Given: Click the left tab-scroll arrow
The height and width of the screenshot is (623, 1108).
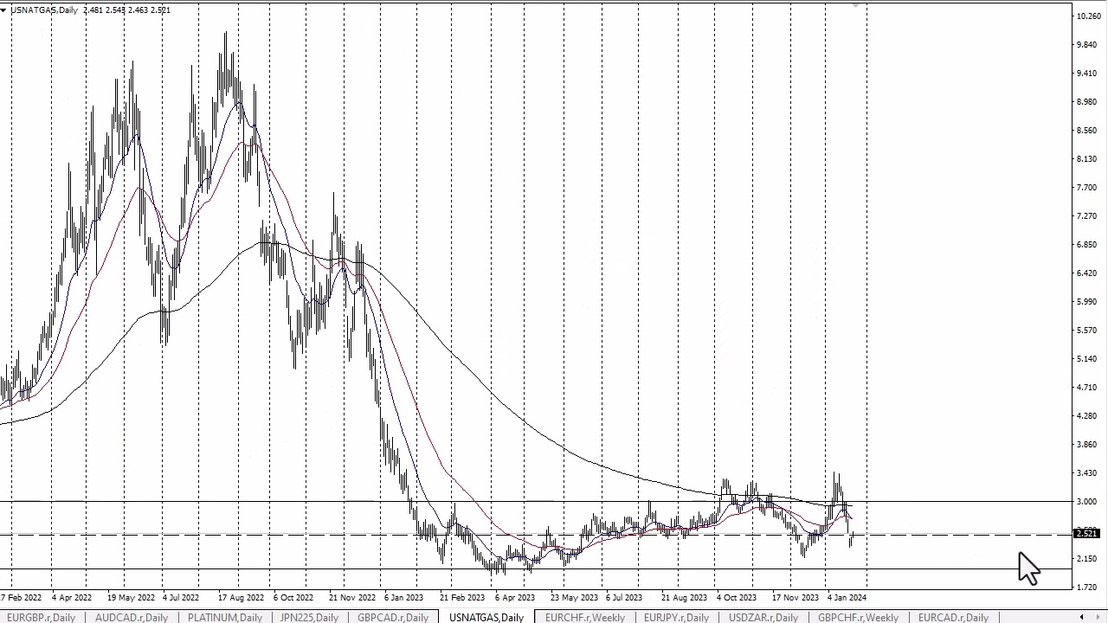Looking at the screenshot, I should pyautogui.click(x=1081, y=617).
